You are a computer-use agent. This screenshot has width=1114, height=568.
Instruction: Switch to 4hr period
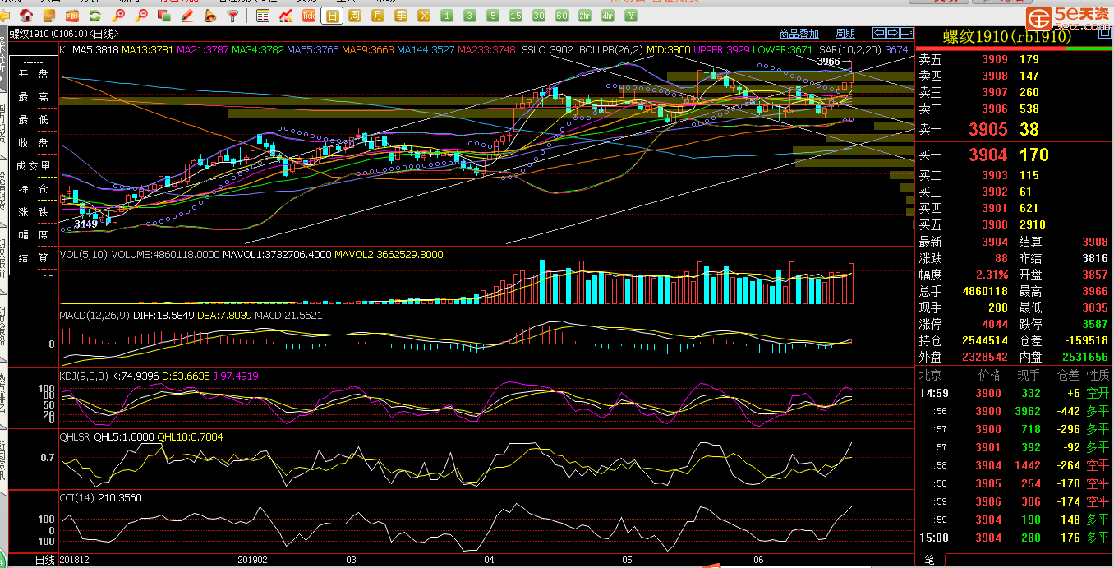click(608, 16)
